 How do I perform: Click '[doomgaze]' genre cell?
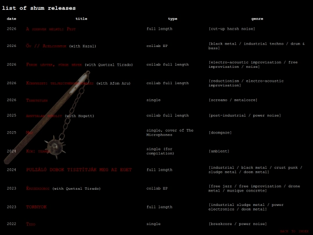click(x=220, y=132)
